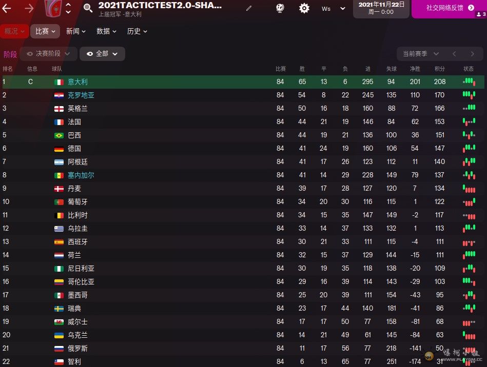Viewport: 487px width, 367px height.
Task: Open the 克罗地亚 team link
Action: (81, 95)
